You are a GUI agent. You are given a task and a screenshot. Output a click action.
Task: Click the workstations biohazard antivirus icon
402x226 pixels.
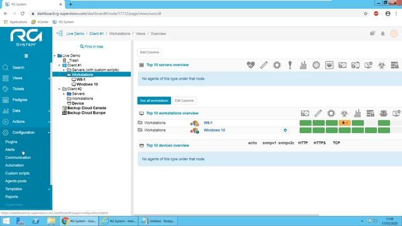pyautogui.click(x=344, y=113)
